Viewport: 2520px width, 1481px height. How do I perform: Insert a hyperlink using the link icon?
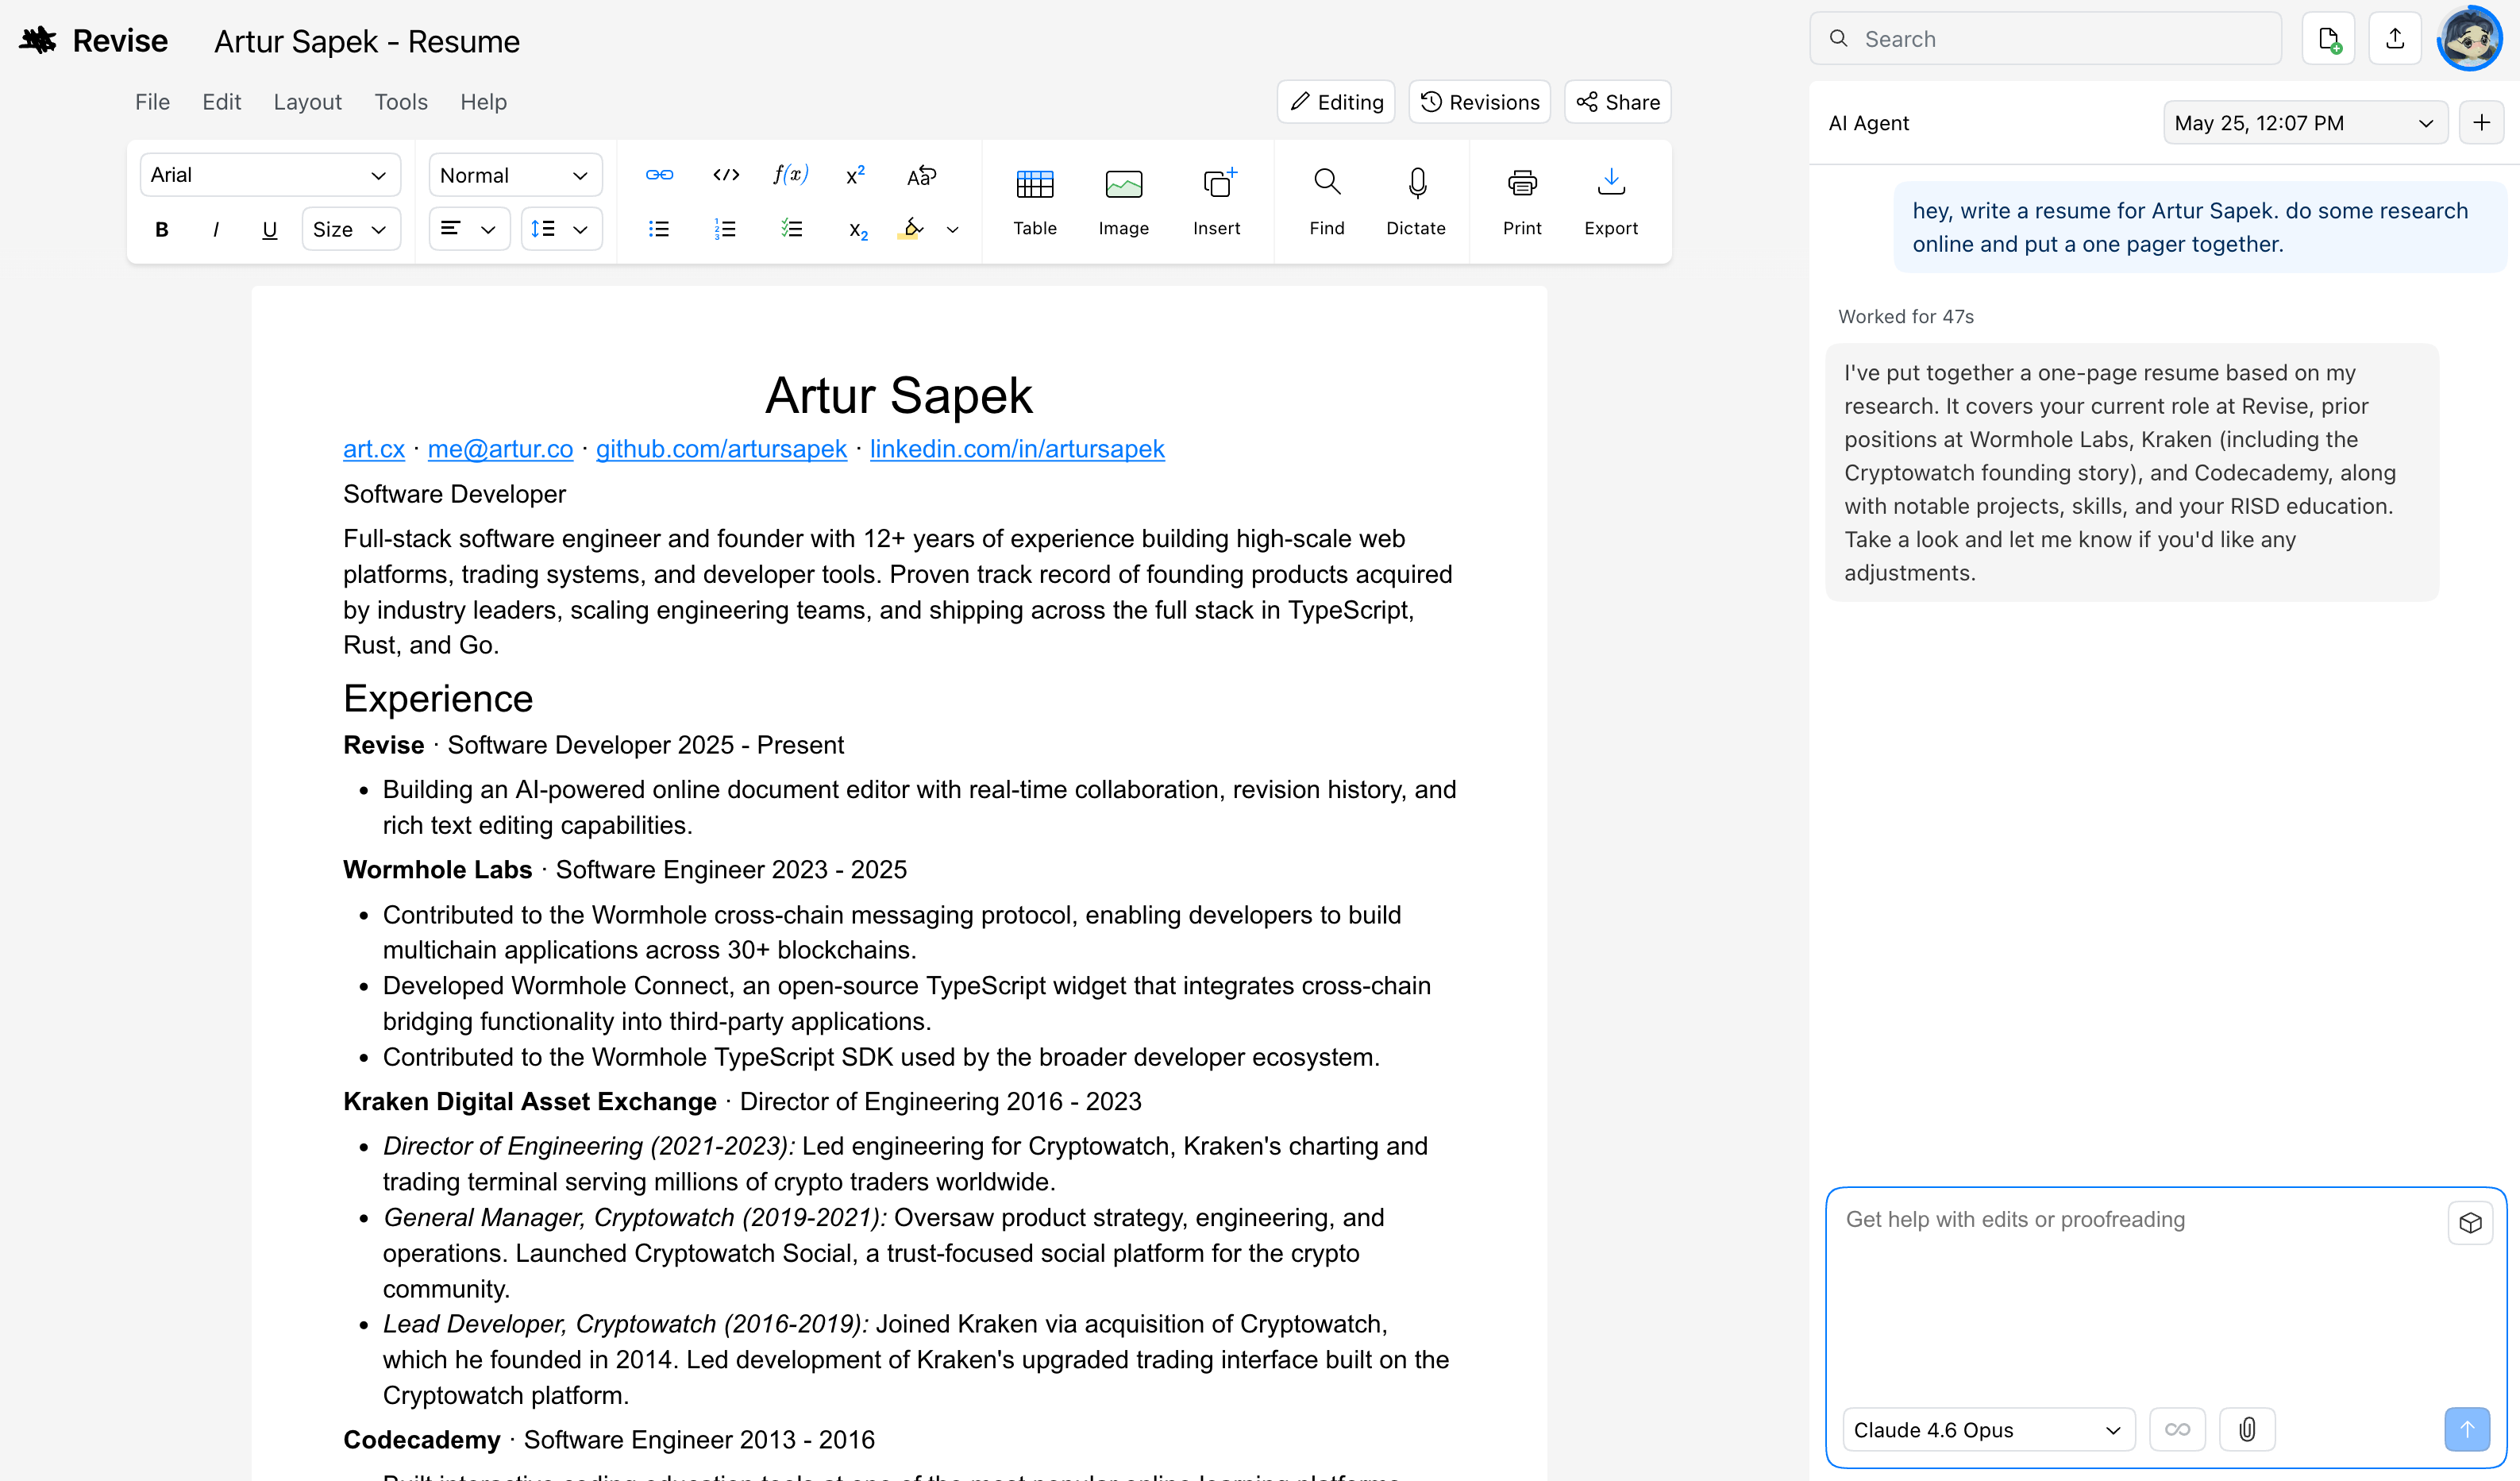659,175
